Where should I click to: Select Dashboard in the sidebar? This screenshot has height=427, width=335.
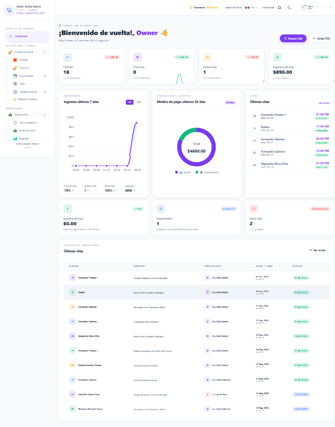[x=28, y=36]
